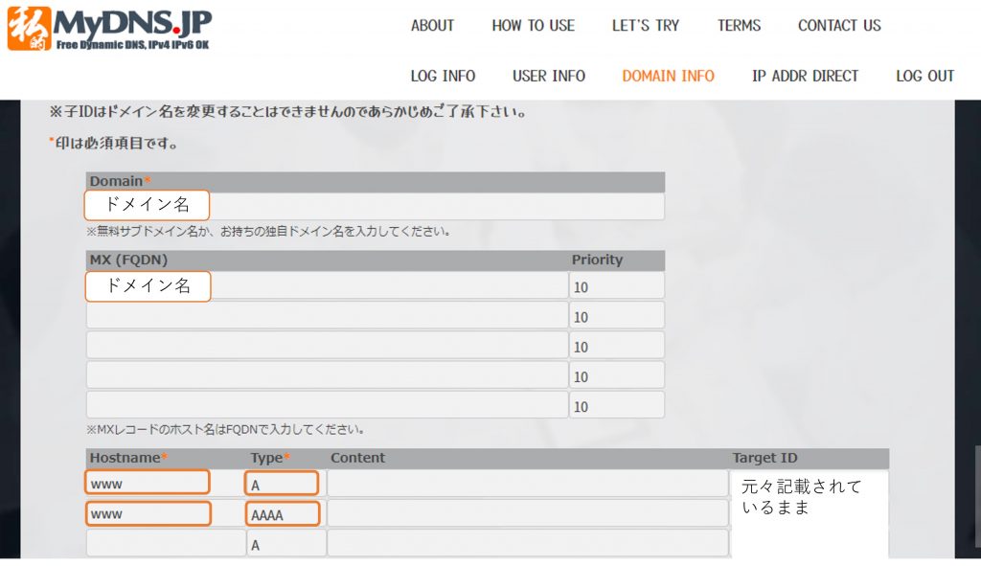Open IP ADDR DIRECT
This screenshot has height=566, width=981.
pos(805,76)
